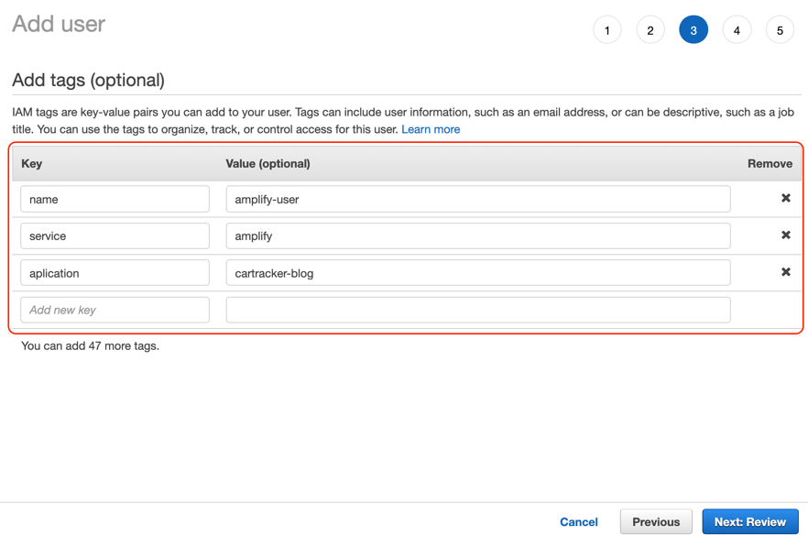The width and height of the screenshot is (808, 536).
Task: Edit the amplify value field
Action: pyautogui.click(x=478, y=236)
